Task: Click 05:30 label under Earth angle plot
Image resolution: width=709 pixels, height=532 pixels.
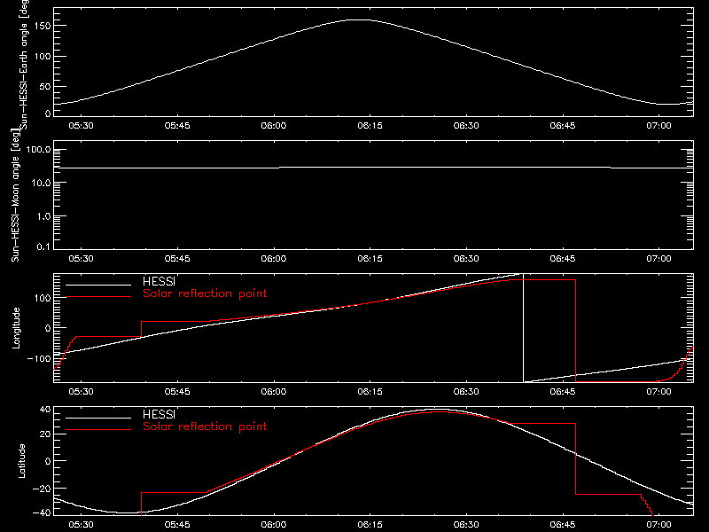Action: pos(81,126)
